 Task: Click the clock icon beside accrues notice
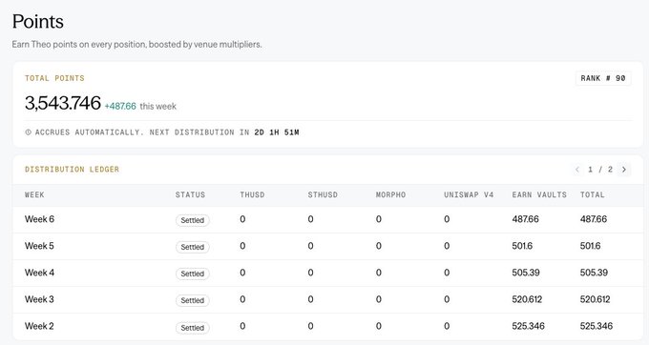[28, 132]
